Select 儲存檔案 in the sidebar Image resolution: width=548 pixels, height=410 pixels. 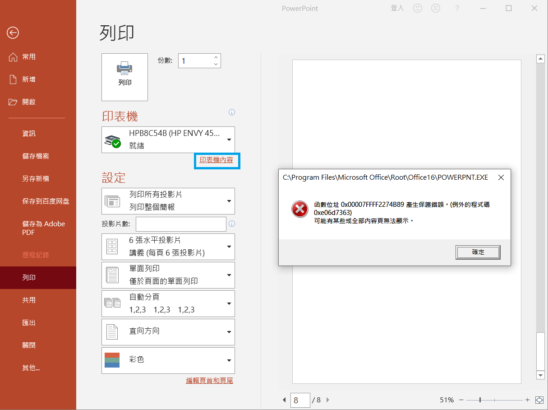click(x=38, y=156)
